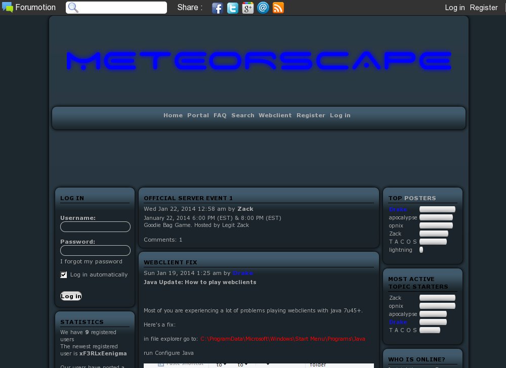This screenshot has height=368, width=506.
Task: Click the I forgot my password link
Action: (x=91, y=261)
